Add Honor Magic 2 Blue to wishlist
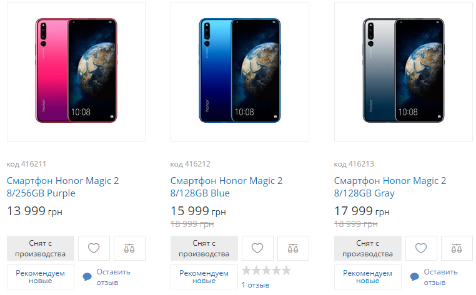This screenshot has height=295, width=476. tap(257, 248)
